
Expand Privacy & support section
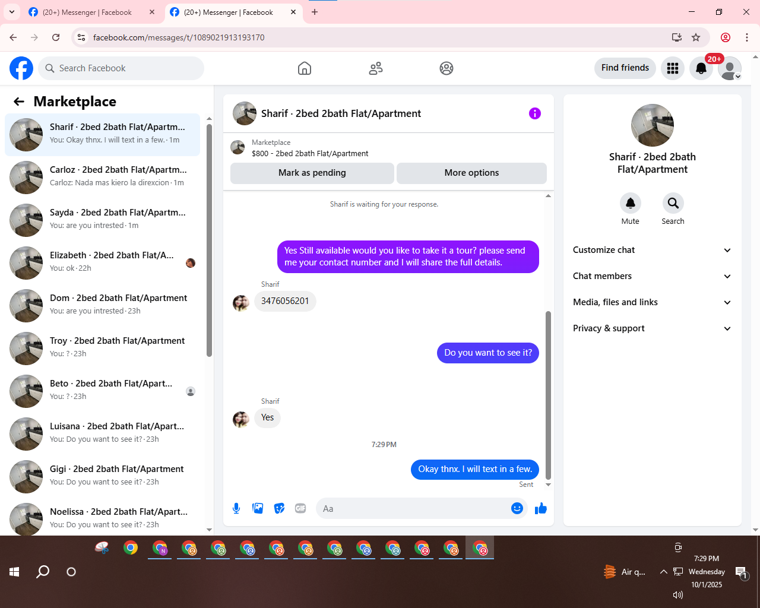tap(653, 328)
